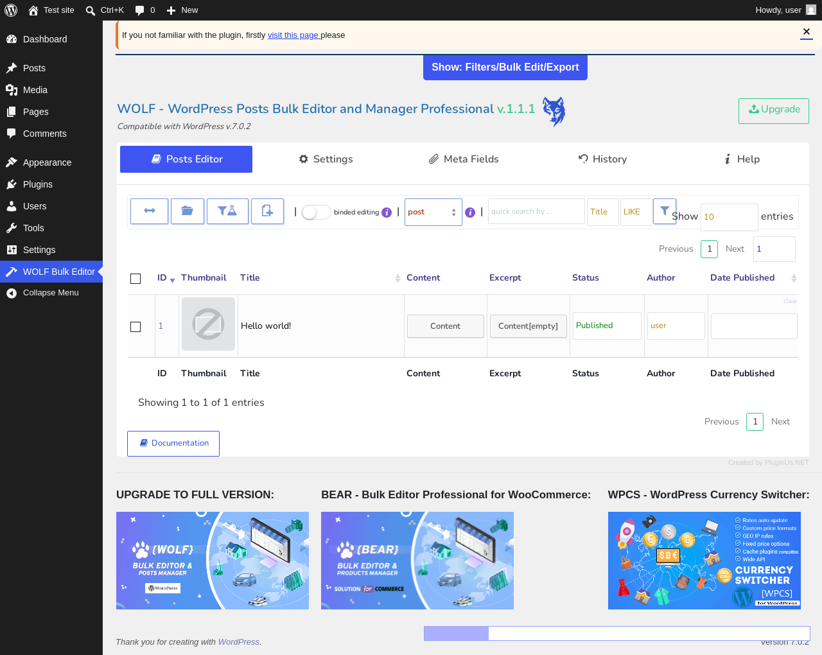Click the Tools wrench icon in sidebar
This screenshot has height=655, width=822.
[x=12, y=228]
